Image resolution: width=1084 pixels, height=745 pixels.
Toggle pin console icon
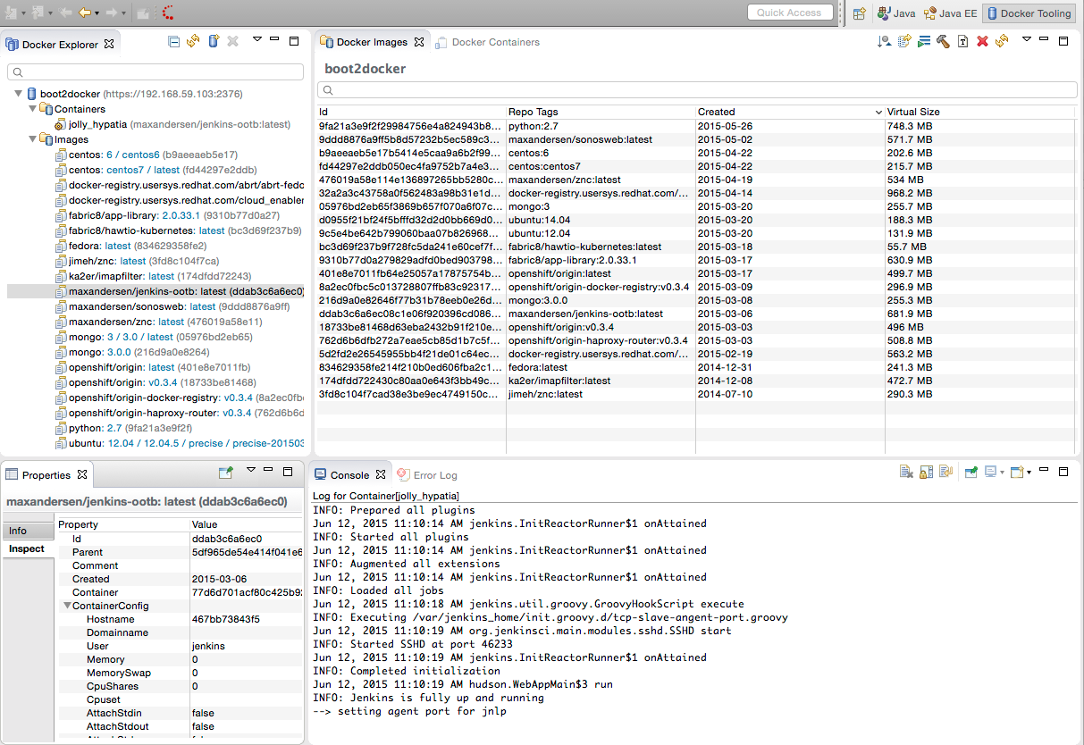[x=971, y=473]
